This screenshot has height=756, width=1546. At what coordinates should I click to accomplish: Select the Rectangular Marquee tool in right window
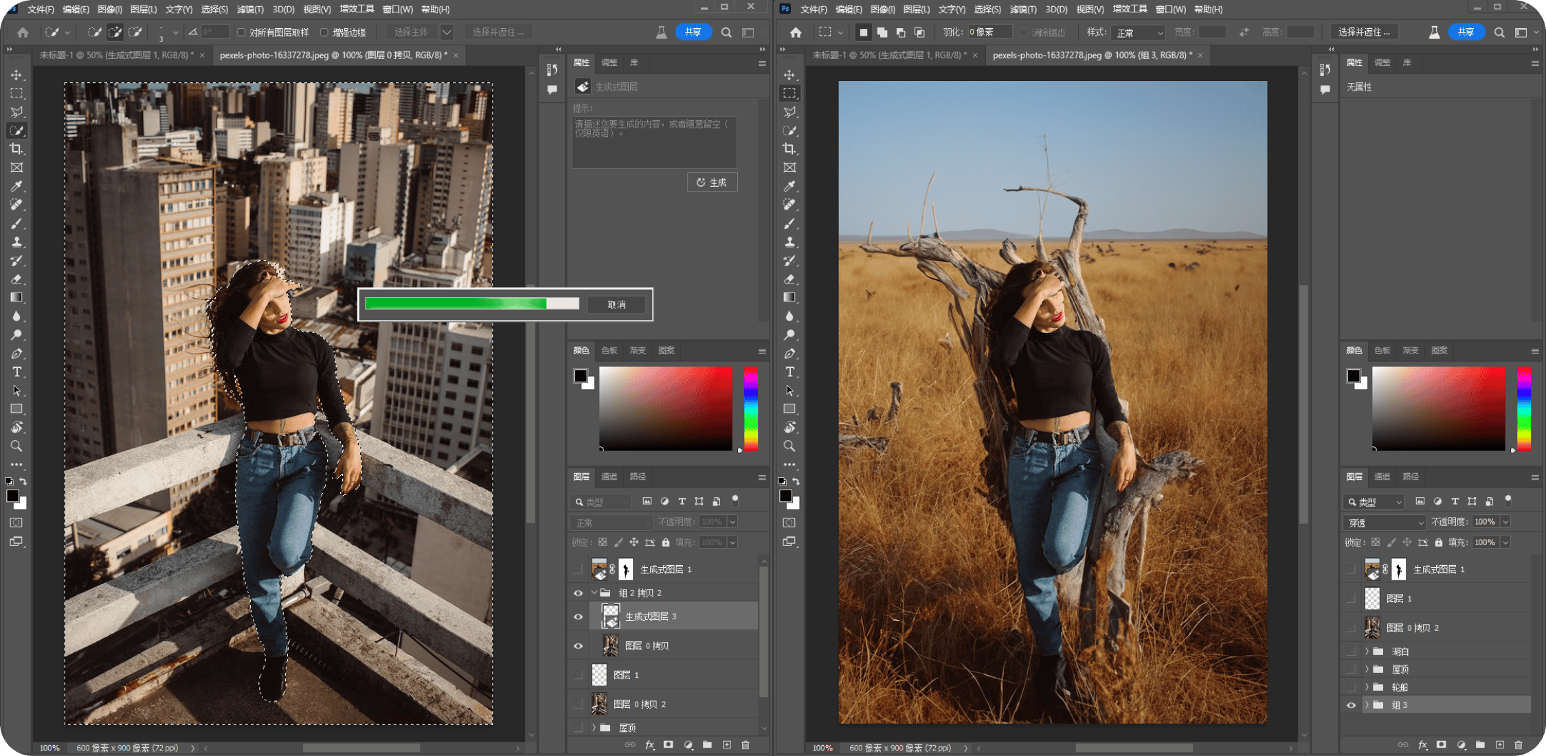[789, 93]
